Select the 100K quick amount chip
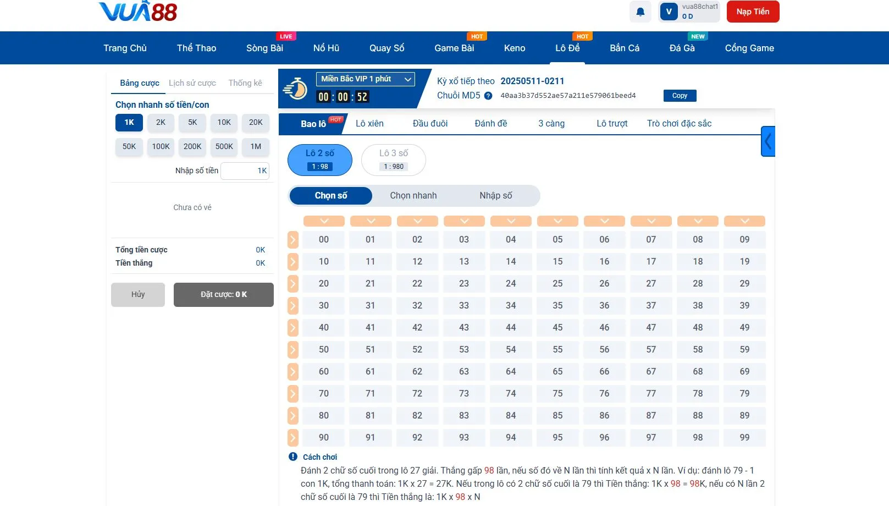 tap(160, 146)
